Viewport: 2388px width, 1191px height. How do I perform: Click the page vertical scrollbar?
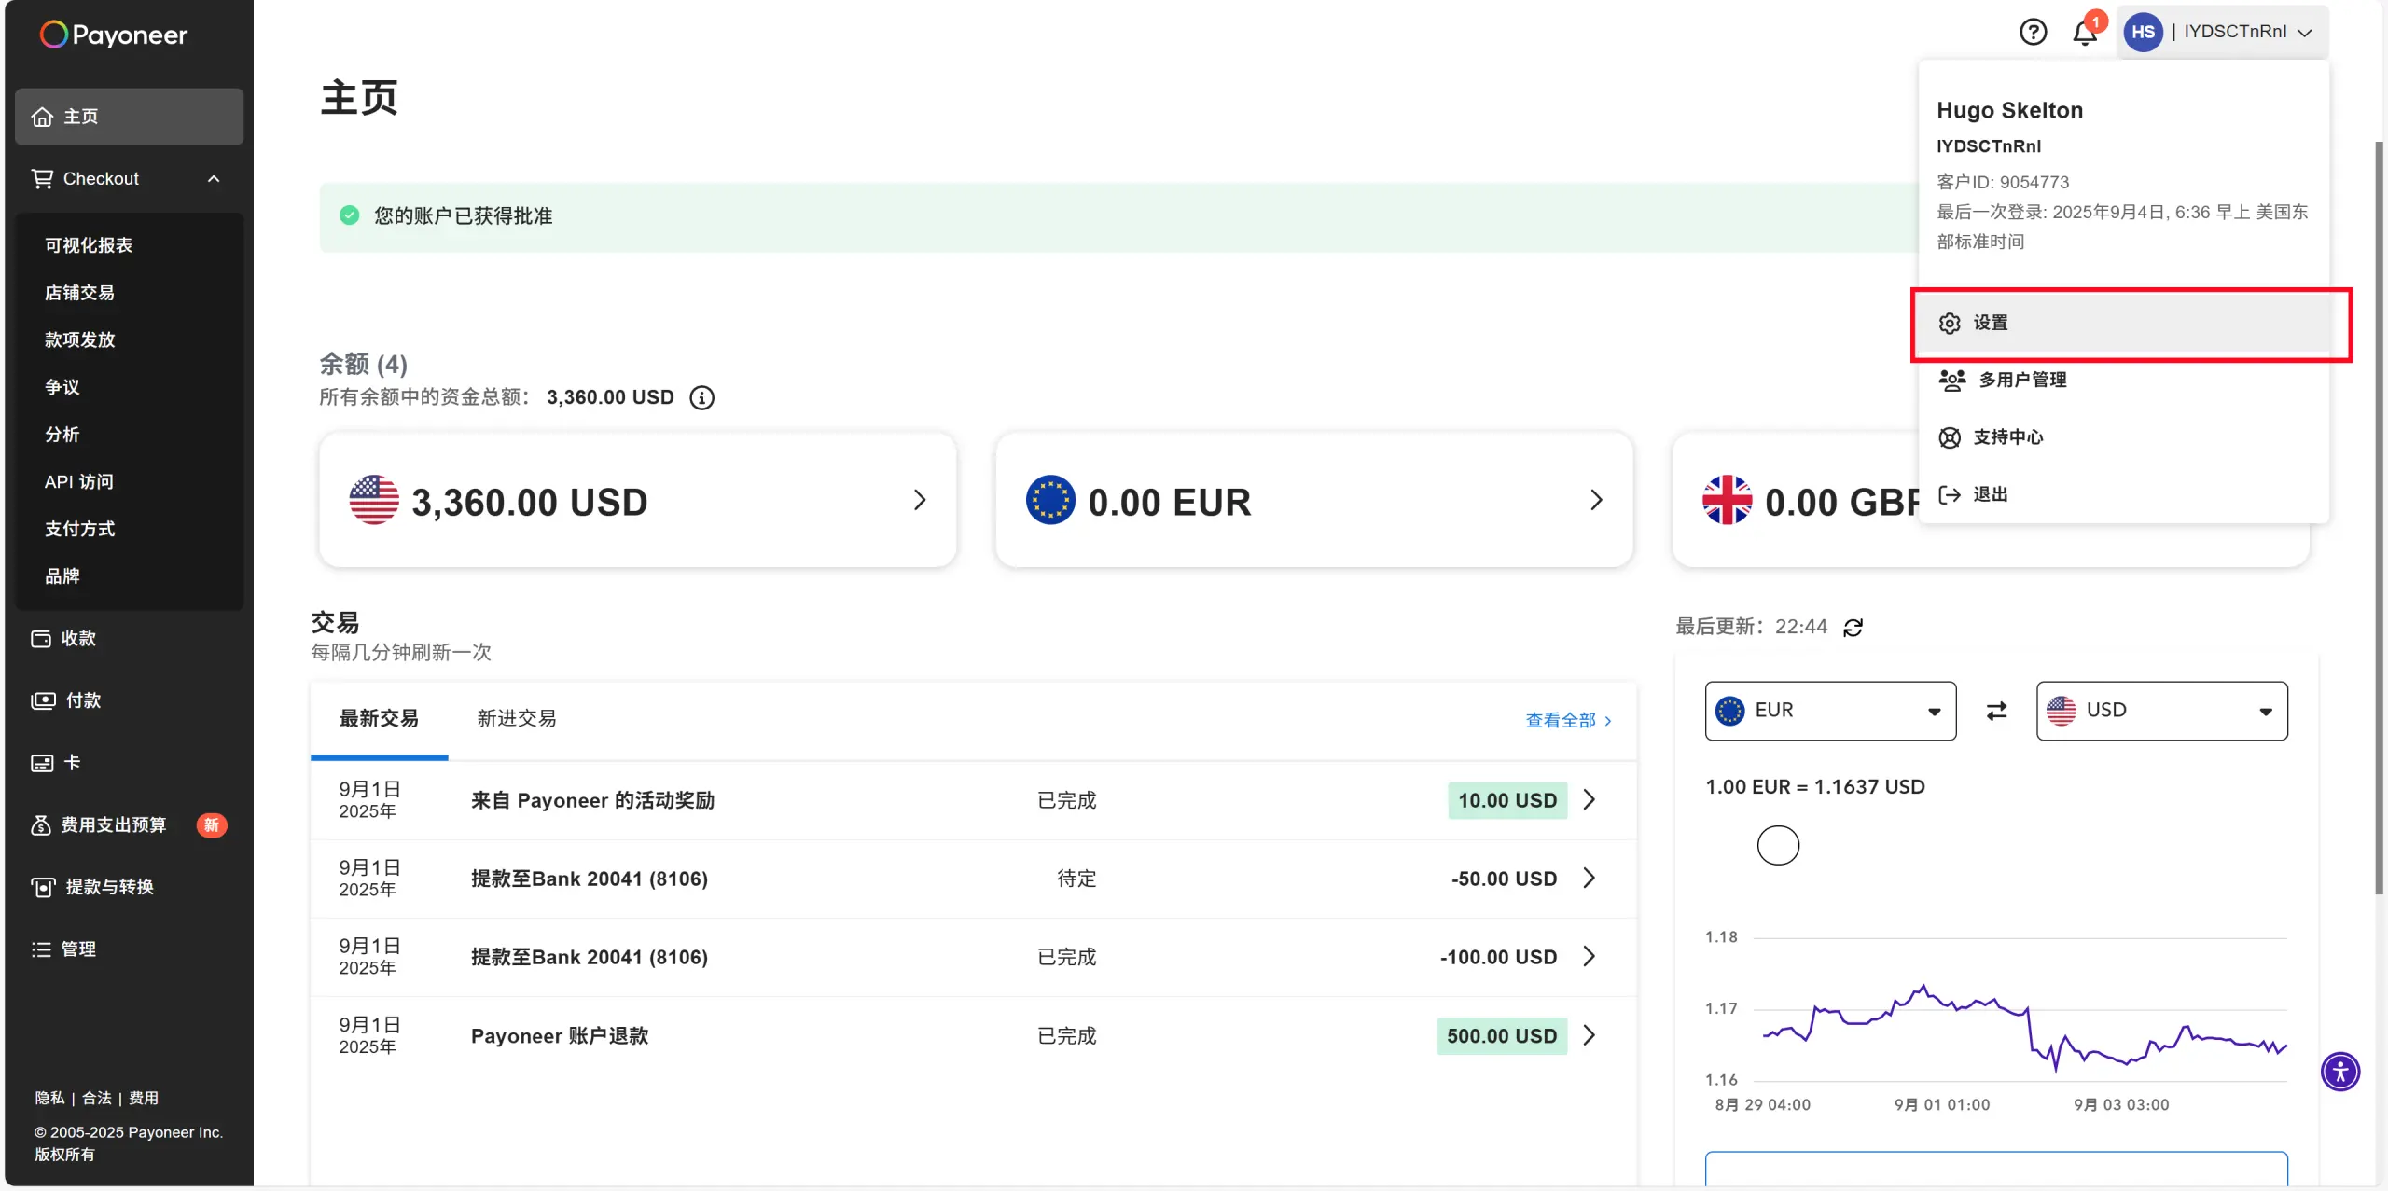pyautogui.click(x=2379, y=518)
